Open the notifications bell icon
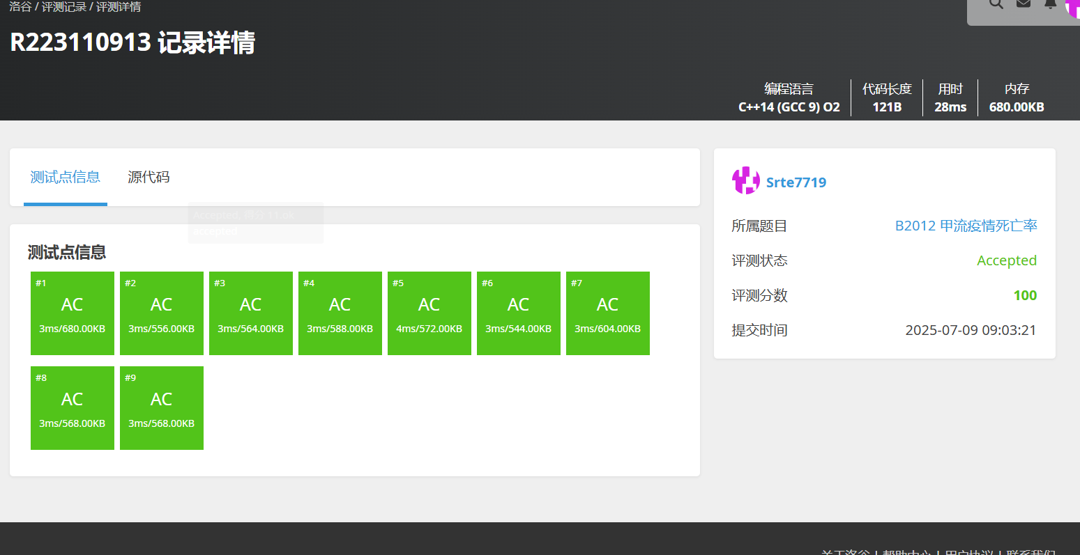This screenshot has width=1080, height=555. 1050,3
